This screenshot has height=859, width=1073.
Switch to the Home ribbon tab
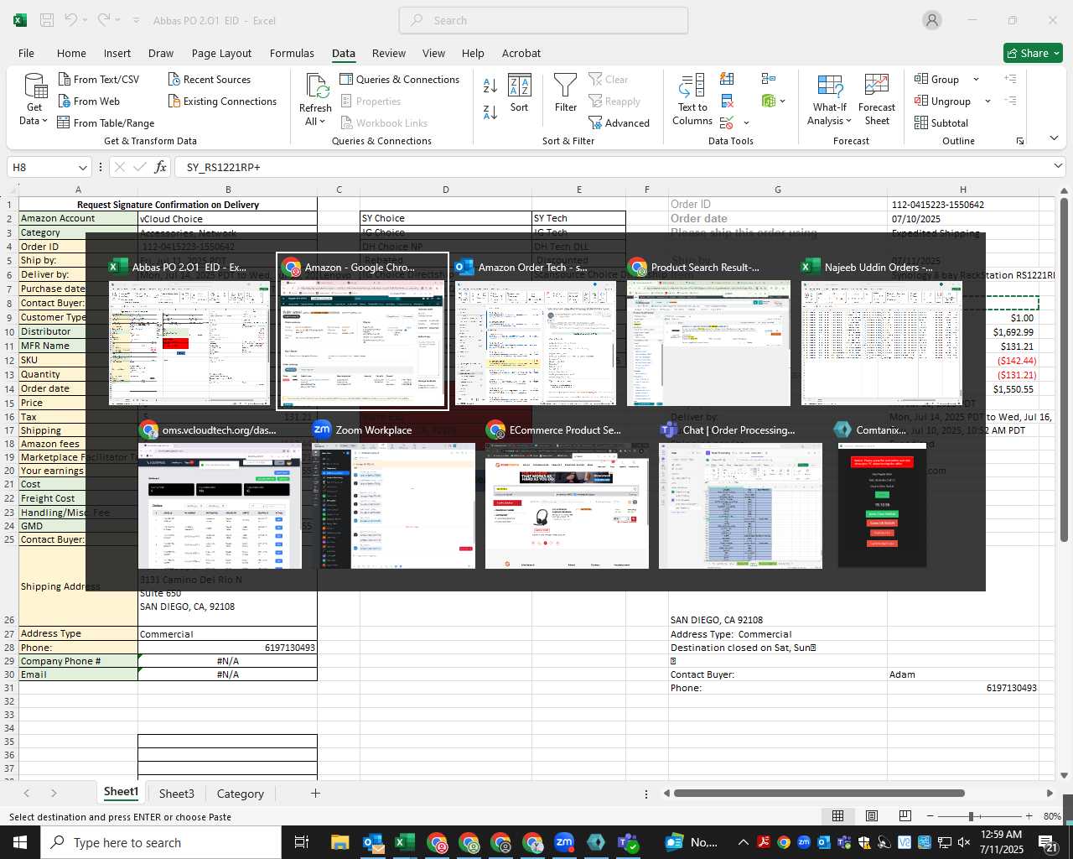[71, 53]
